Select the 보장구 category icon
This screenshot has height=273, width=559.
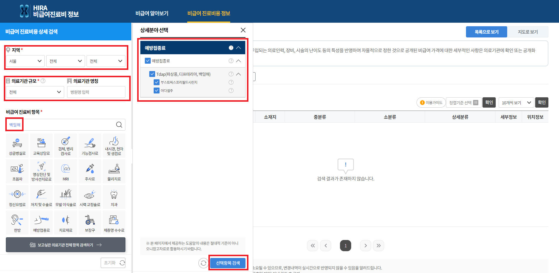(89, 222)
